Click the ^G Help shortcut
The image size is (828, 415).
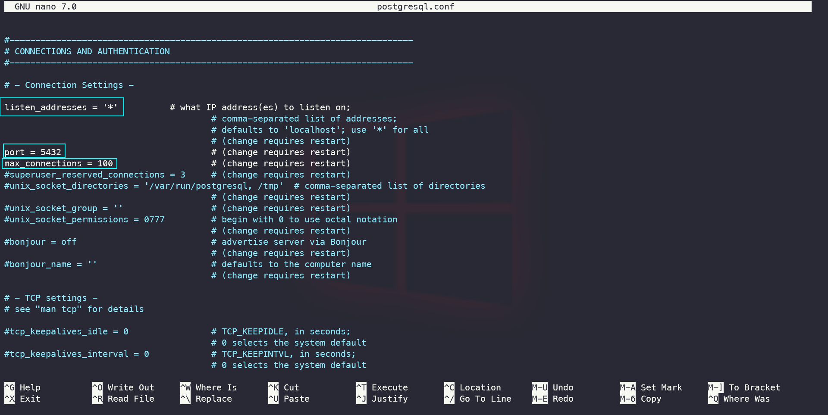click(x=22, y=387)
